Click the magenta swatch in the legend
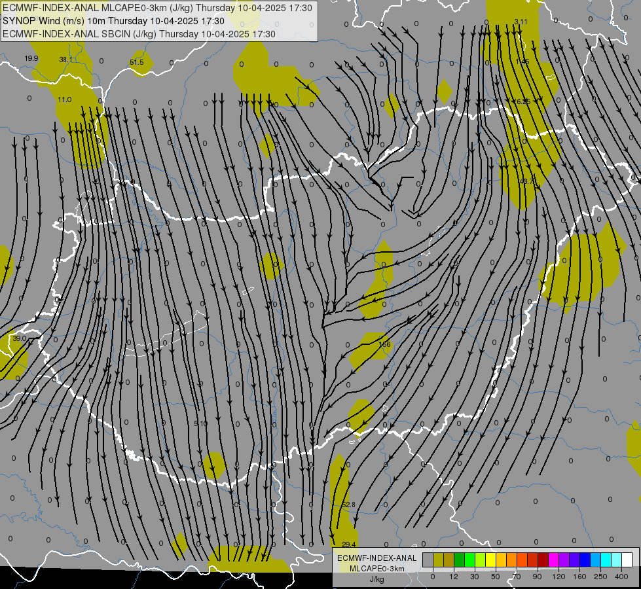641x589 pixels. (x=553, y=560)
